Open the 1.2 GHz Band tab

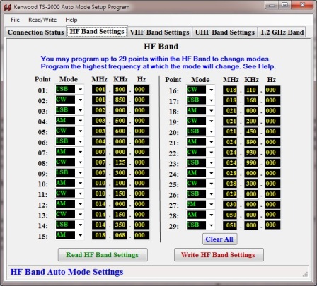282,32
